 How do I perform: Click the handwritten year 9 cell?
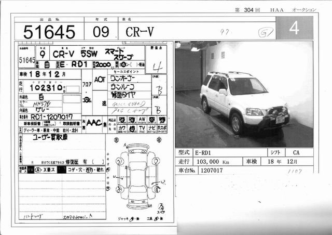coord(43,54)
